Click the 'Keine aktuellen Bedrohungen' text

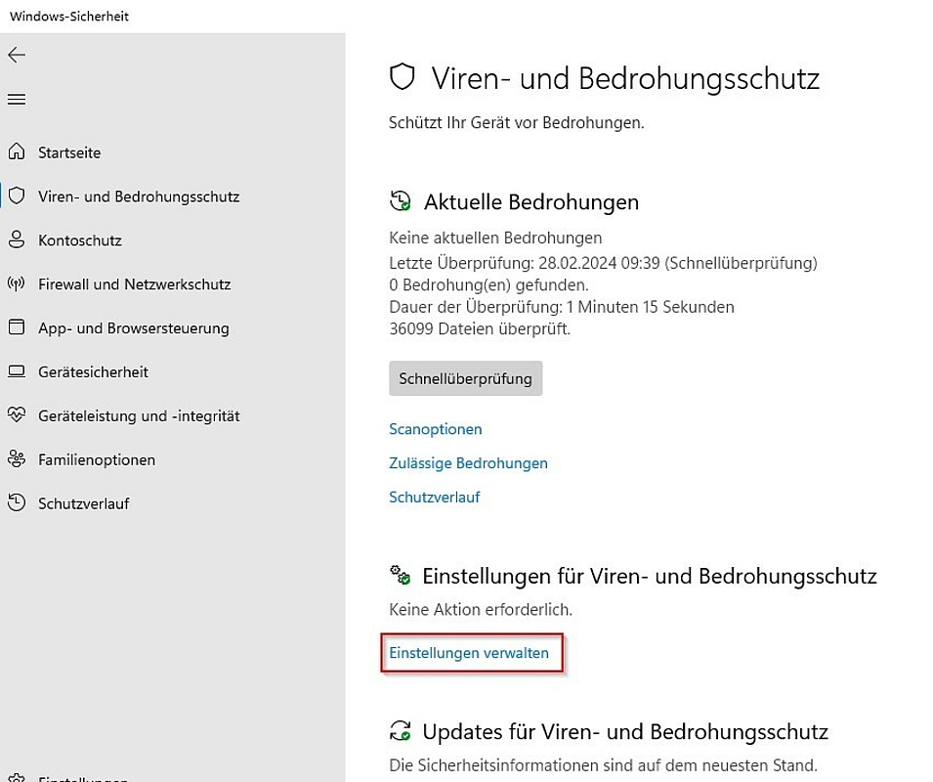tap(495, 239)
